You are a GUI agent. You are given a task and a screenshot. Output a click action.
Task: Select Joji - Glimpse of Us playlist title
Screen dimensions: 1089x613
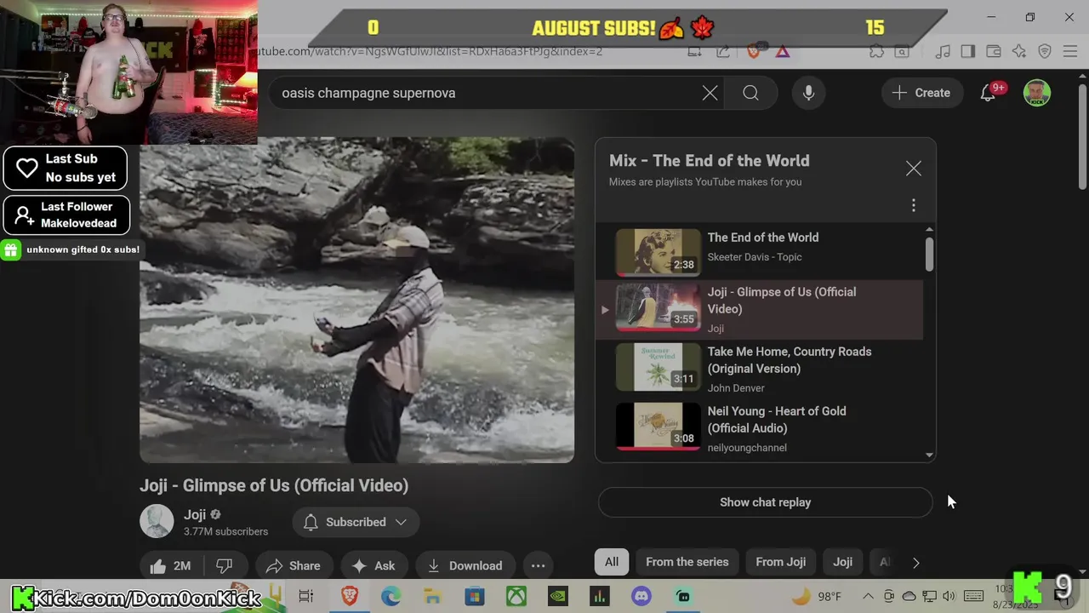click(781, 301)
